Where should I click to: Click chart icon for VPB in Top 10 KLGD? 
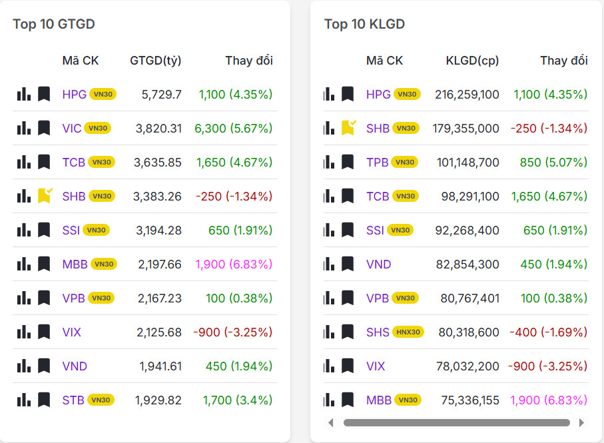click(329, 298)
